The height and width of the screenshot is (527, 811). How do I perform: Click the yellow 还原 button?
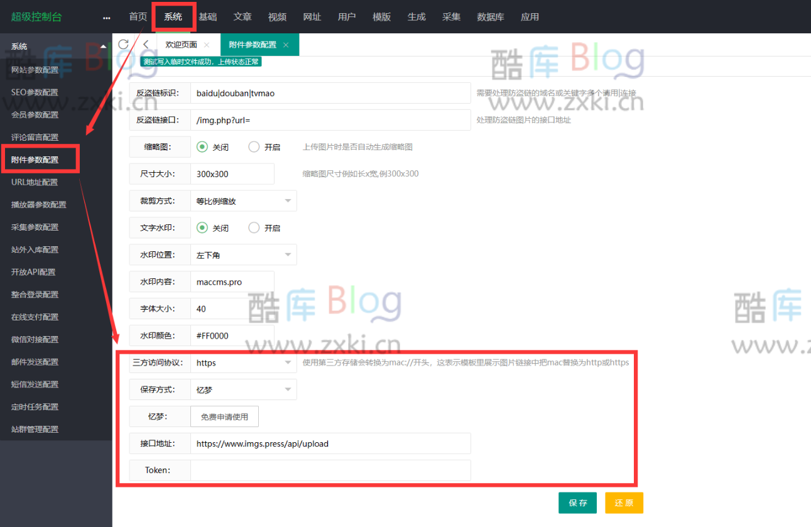point(624,503)
